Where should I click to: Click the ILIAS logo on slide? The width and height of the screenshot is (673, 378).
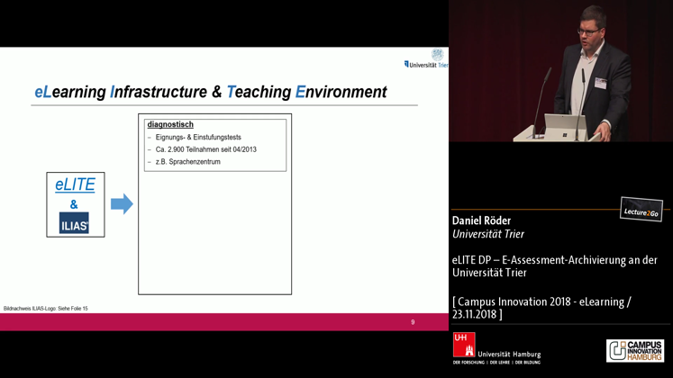point(74,223)
